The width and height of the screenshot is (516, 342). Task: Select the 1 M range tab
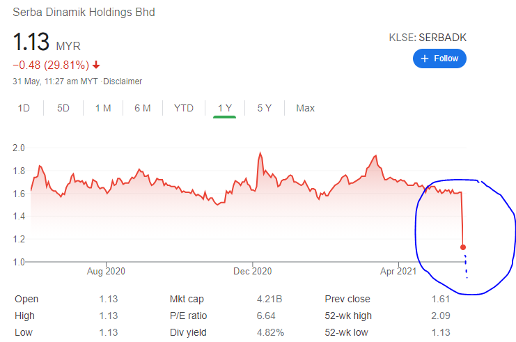103,108
